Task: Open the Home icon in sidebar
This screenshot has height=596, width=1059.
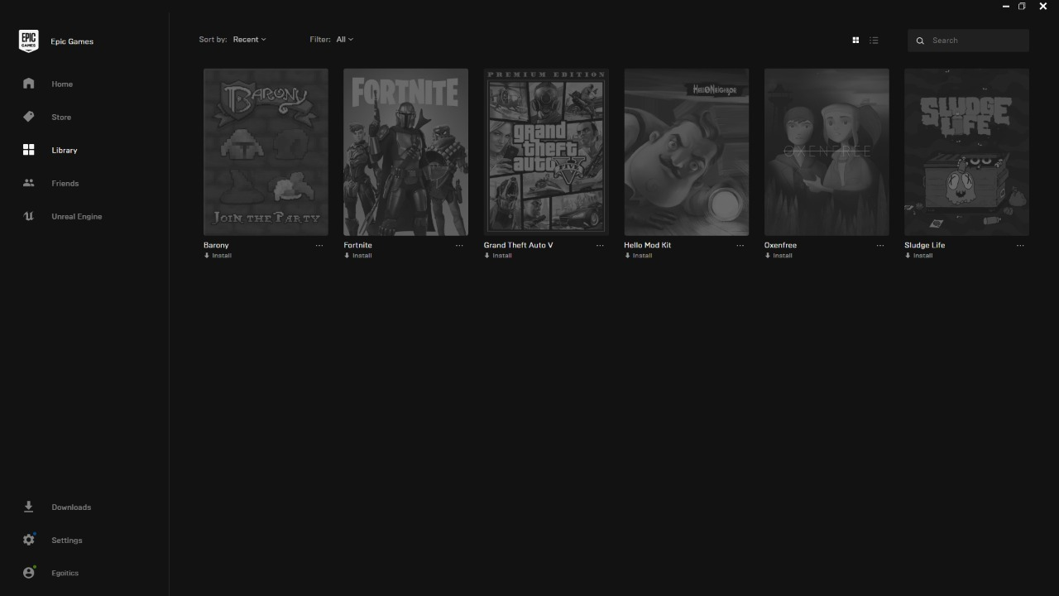Action: click(x=29, y=83)
